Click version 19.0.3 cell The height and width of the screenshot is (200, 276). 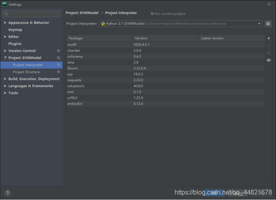138,74
